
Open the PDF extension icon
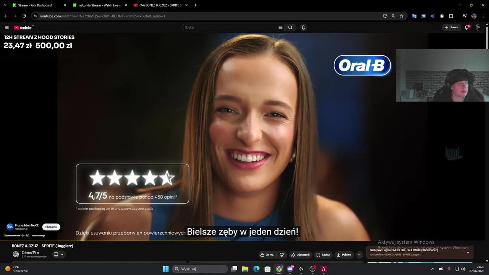point(423,16)
